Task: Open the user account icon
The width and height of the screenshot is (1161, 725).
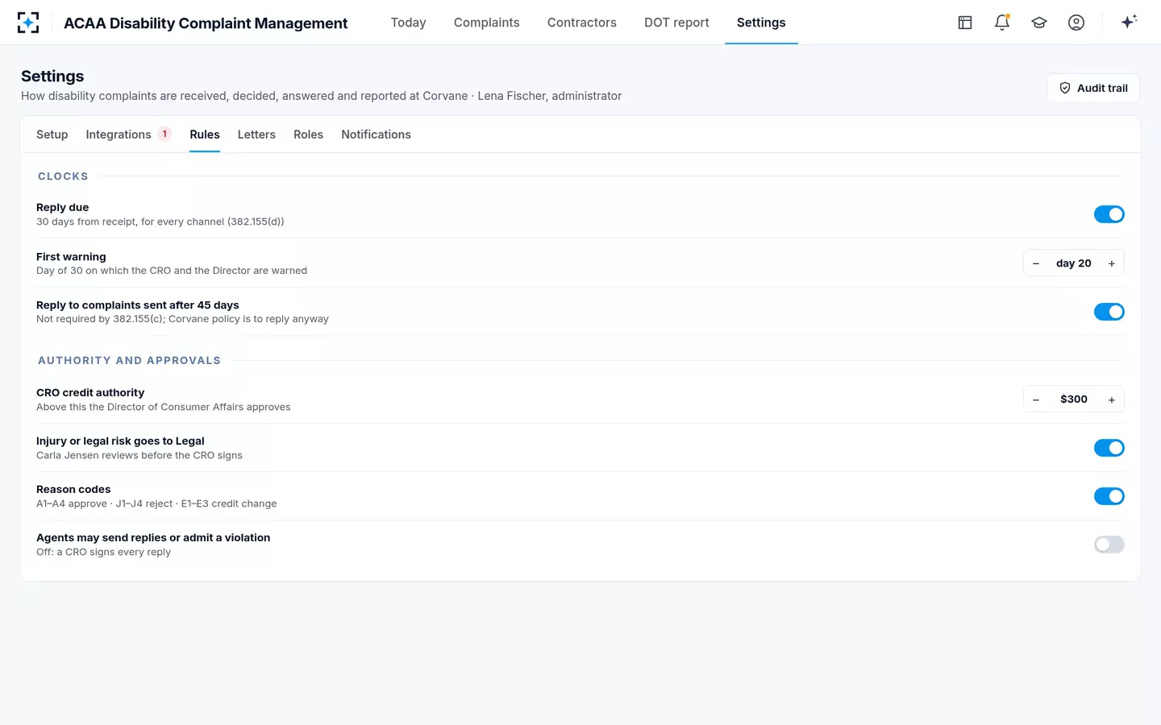Action: (1076, 23)
